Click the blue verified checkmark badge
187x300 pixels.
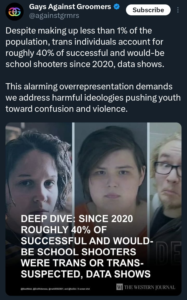click(117, 7)
